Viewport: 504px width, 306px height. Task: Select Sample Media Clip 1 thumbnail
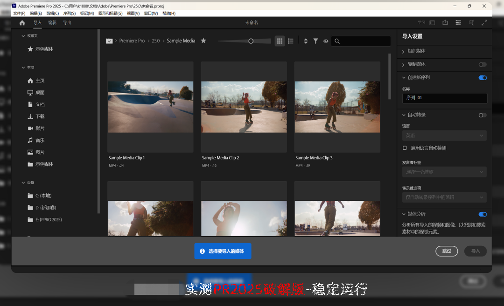(x=150, y=107)
